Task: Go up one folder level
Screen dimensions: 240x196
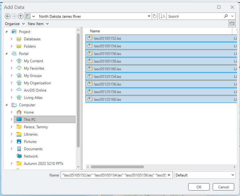Action: click(x=21, y=16)
